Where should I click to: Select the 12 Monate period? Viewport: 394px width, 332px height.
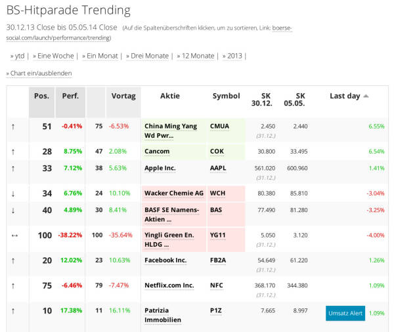coord(198,56)
